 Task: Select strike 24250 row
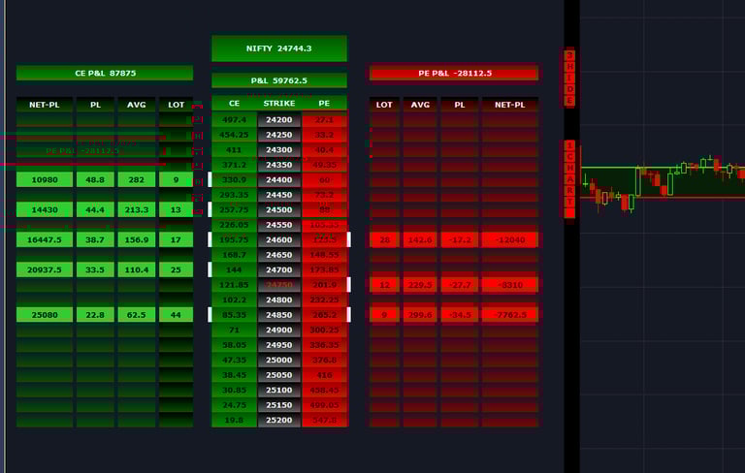coord(279,135)
